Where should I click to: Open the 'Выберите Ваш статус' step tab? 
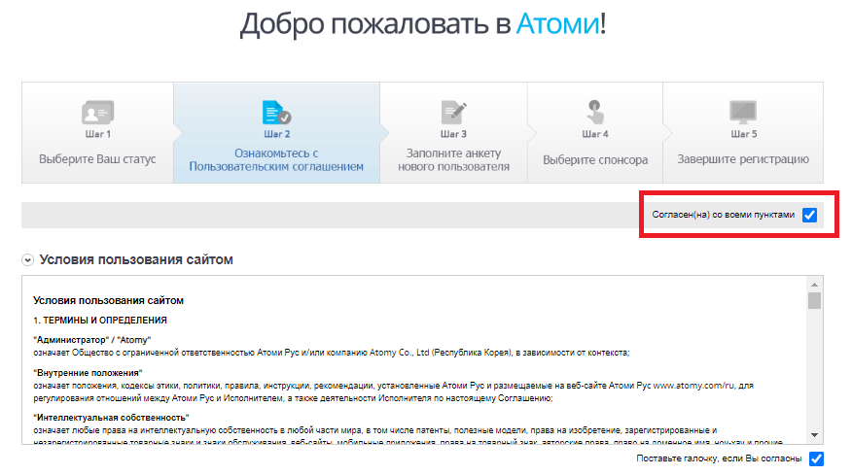(x=98, y=132)
